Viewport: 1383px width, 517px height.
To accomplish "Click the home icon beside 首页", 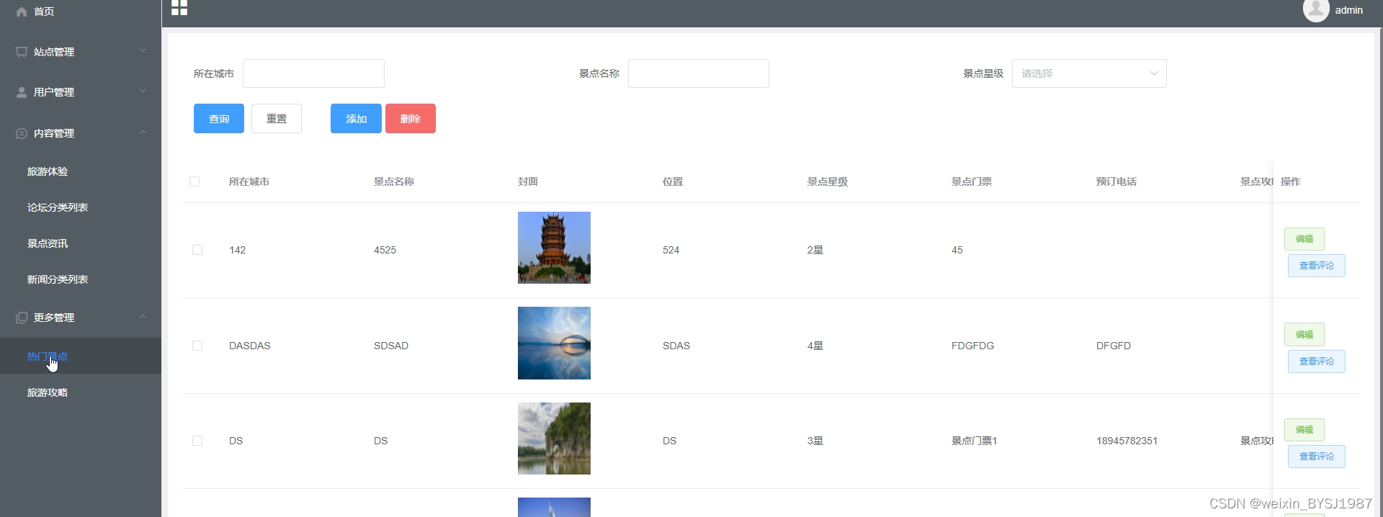I will pos(22,12).
